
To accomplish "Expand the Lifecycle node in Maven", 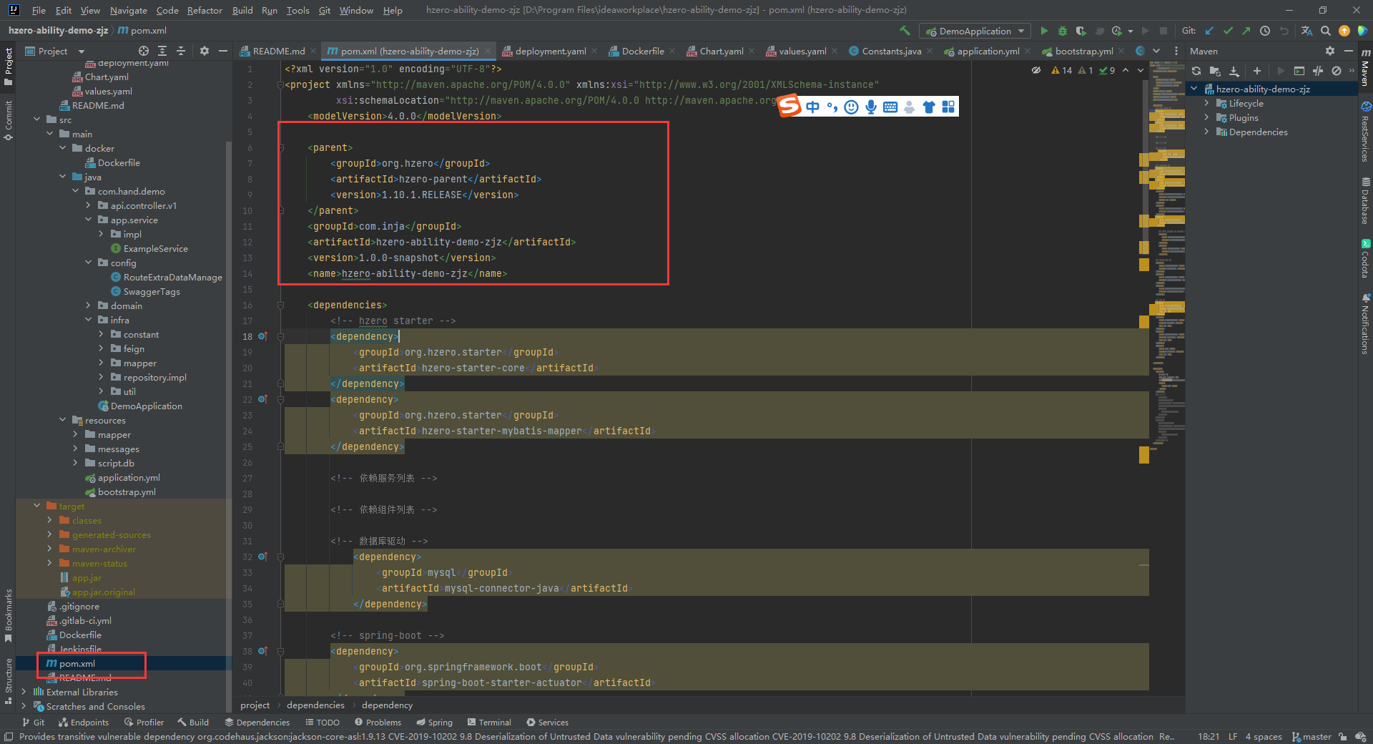I will tap(1206, 104).
